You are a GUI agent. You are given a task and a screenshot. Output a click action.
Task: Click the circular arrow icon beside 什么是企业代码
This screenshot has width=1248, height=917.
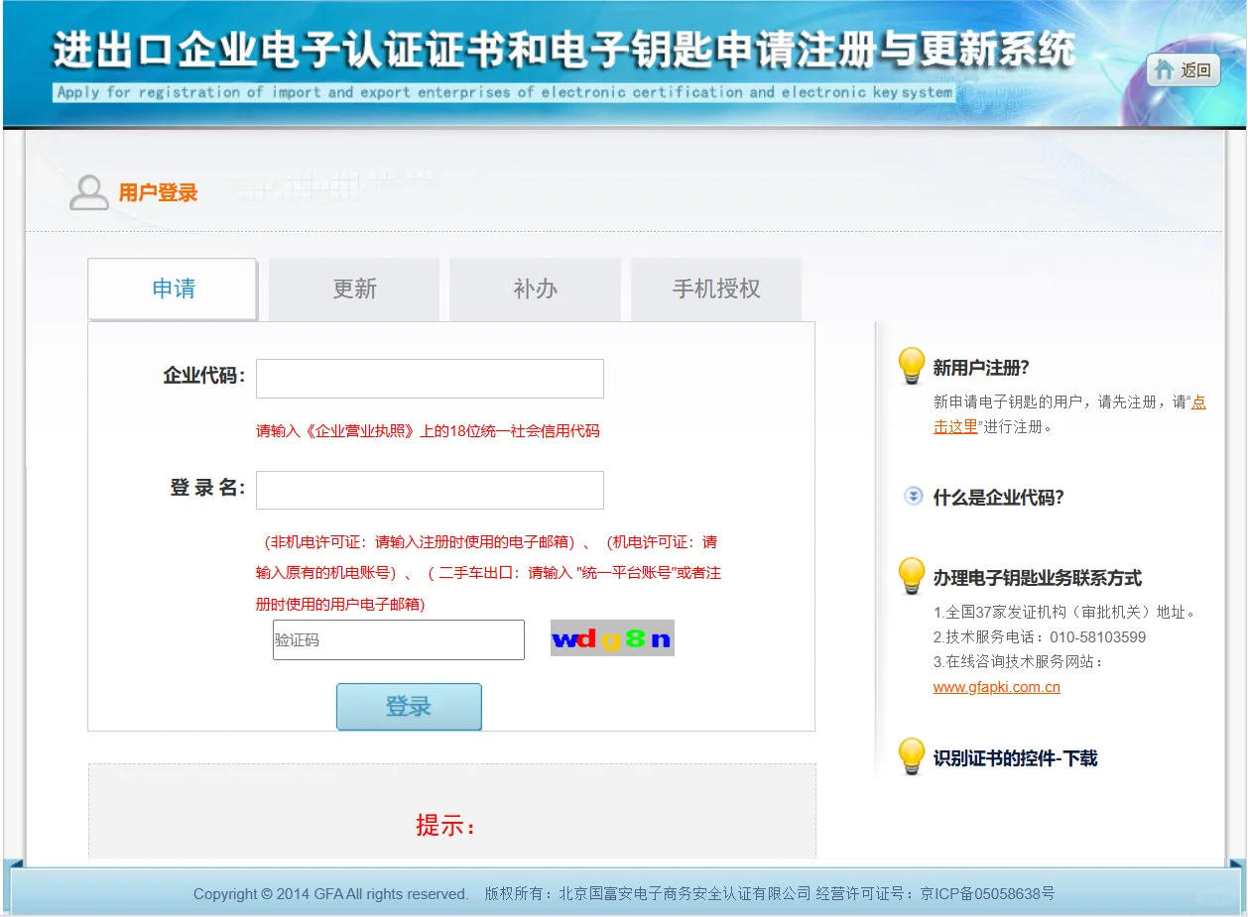[x=912, y=496]
